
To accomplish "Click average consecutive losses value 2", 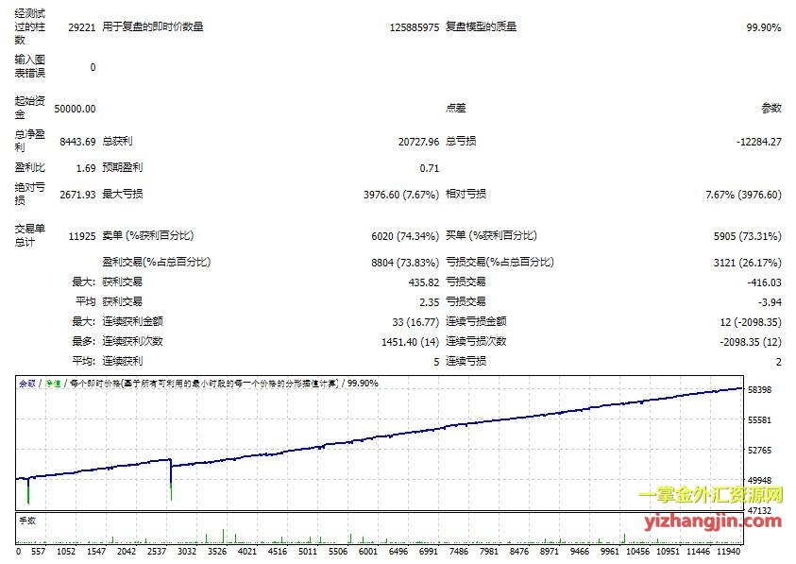I will (779, 362).
